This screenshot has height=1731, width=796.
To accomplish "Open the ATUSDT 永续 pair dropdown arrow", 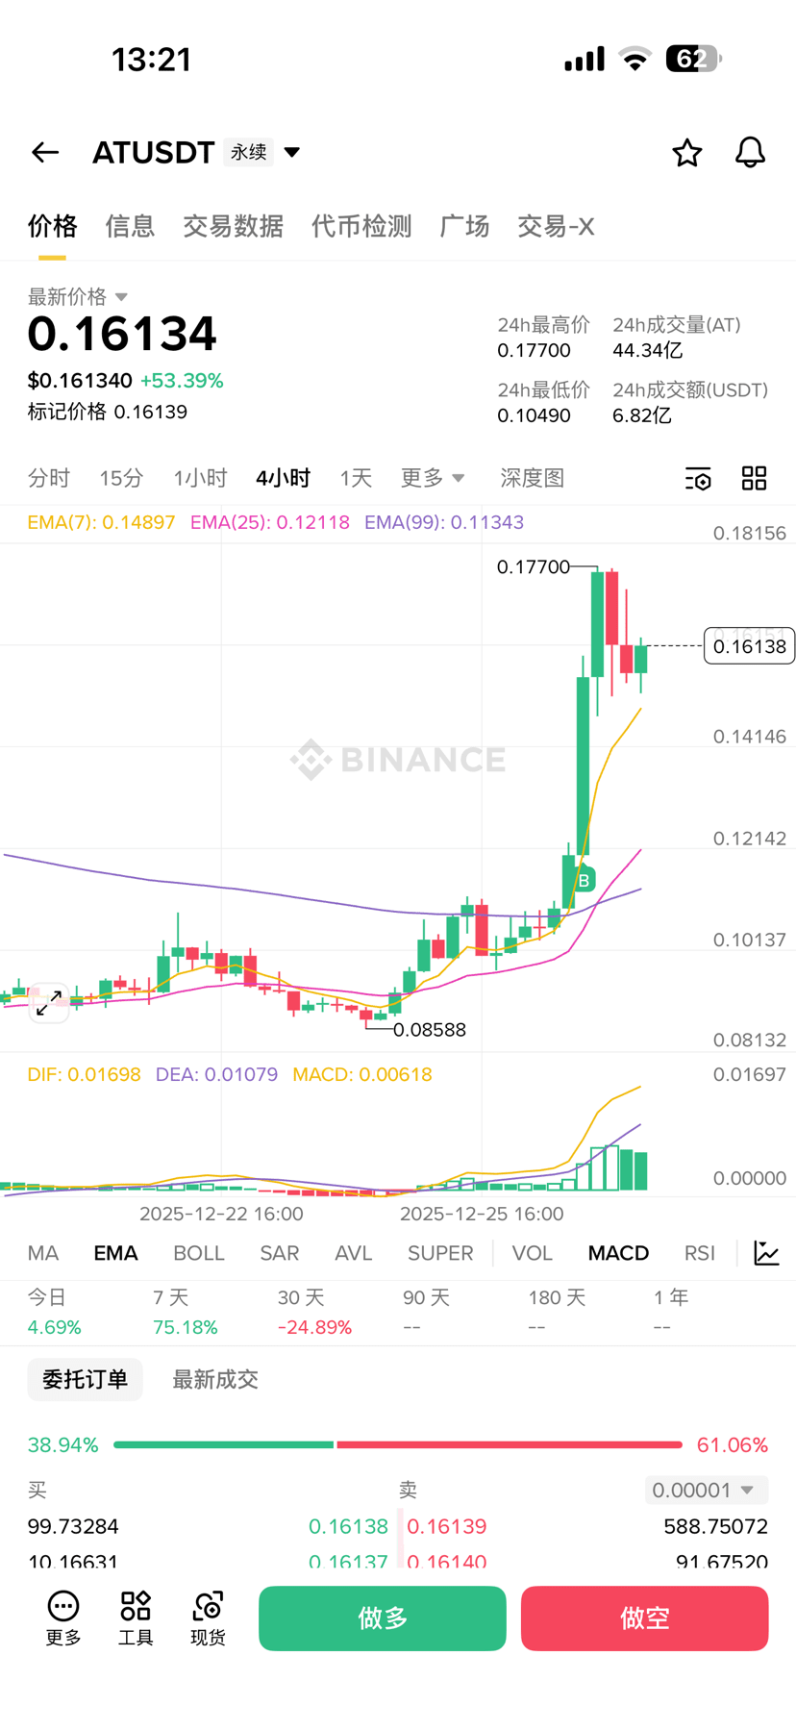I will pos(292,152).
